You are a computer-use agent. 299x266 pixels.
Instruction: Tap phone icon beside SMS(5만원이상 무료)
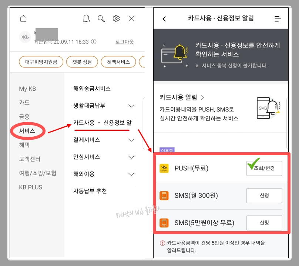click(x=164, y=223)
